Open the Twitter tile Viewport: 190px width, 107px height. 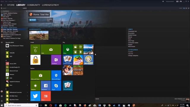click(35, 96)
